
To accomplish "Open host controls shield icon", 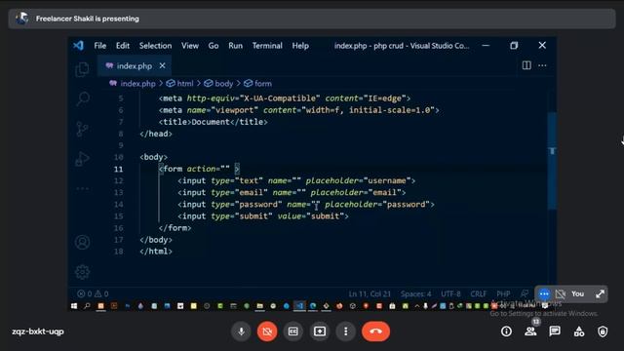I will pos(603,331).
